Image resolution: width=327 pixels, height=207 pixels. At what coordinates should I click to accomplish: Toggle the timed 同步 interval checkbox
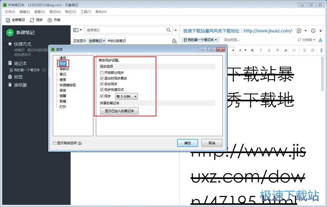point(102,96)
